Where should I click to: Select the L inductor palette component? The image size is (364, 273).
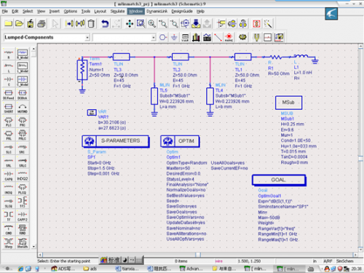(9, 68)
